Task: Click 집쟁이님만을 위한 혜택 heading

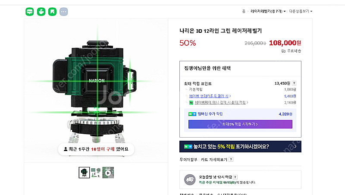Action: (207, 68)
